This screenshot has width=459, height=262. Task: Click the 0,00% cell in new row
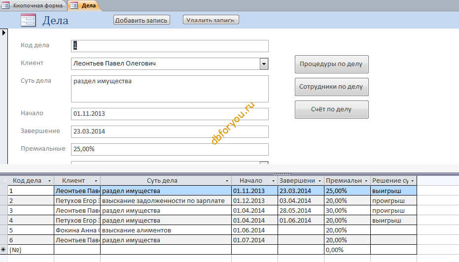point(347,250)
